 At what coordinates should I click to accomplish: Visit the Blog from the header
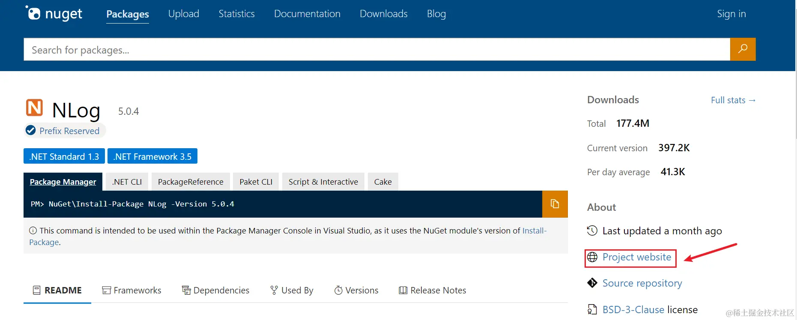coord(436,14)
